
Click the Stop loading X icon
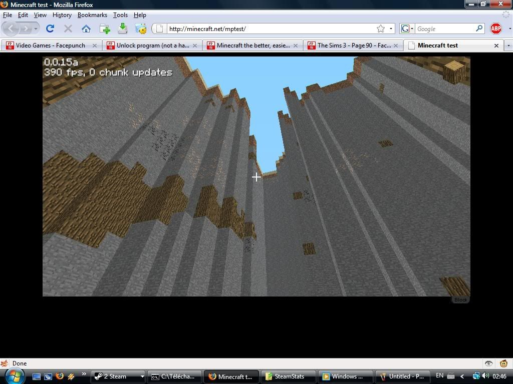[x=68, y=28]
